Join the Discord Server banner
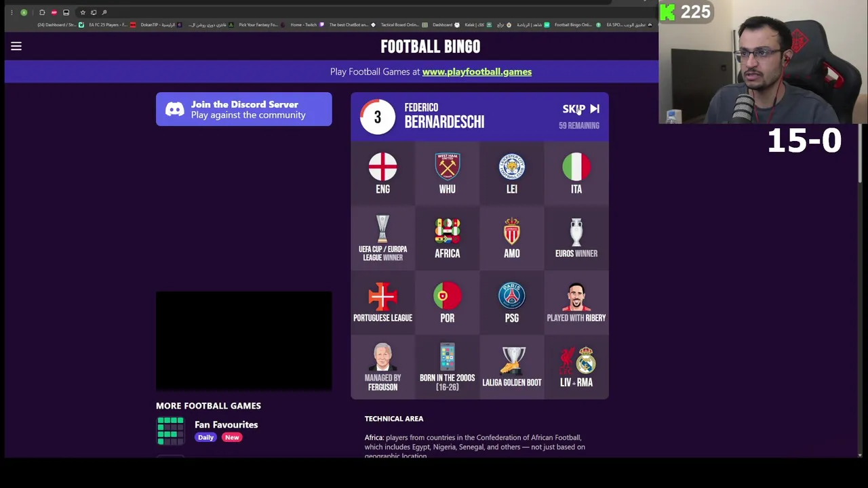 coord(244,109)
